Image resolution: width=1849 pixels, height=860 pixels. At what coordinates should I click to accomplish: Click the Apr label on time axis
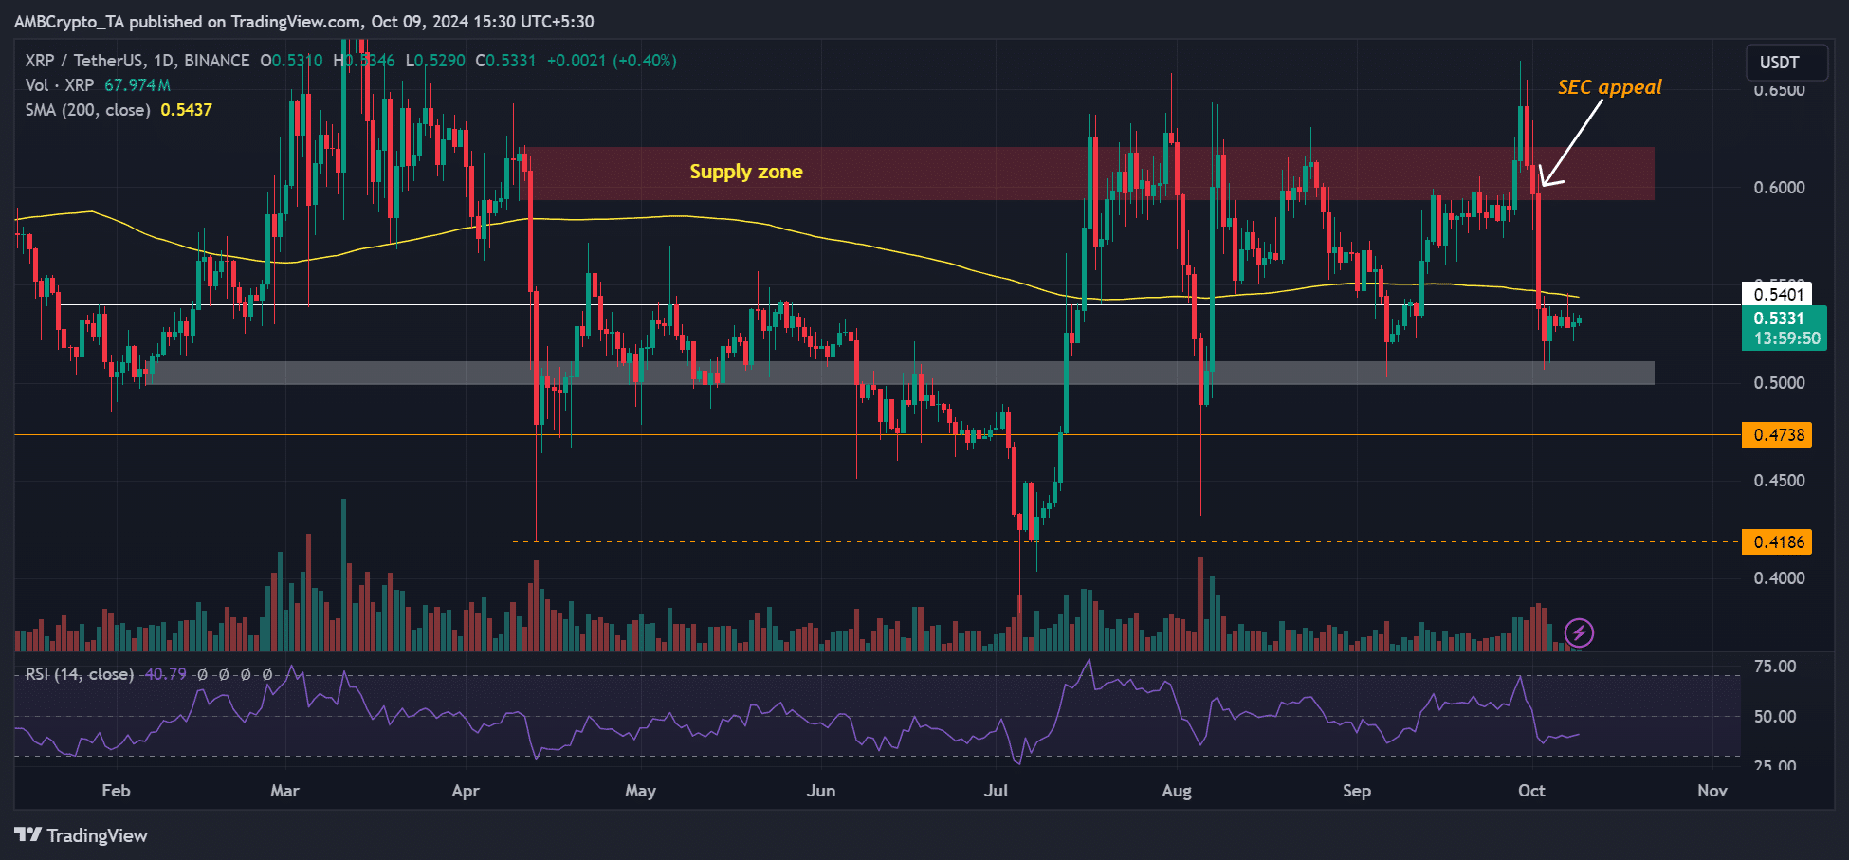466,791
